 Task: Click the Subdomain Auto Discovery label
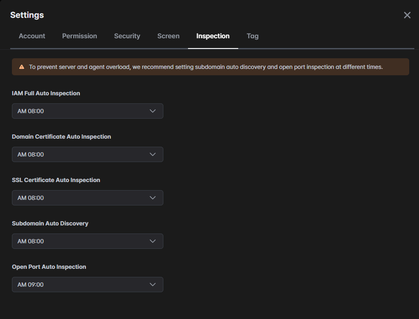pyautogui.click(x=50, y=223)
